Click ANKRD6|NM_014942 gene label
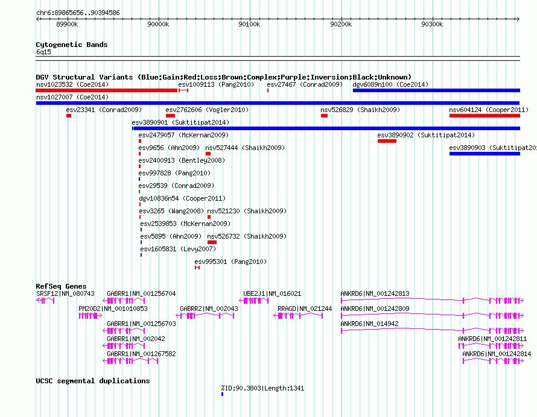This screenshot has height=417, width=537. point(369,324)
